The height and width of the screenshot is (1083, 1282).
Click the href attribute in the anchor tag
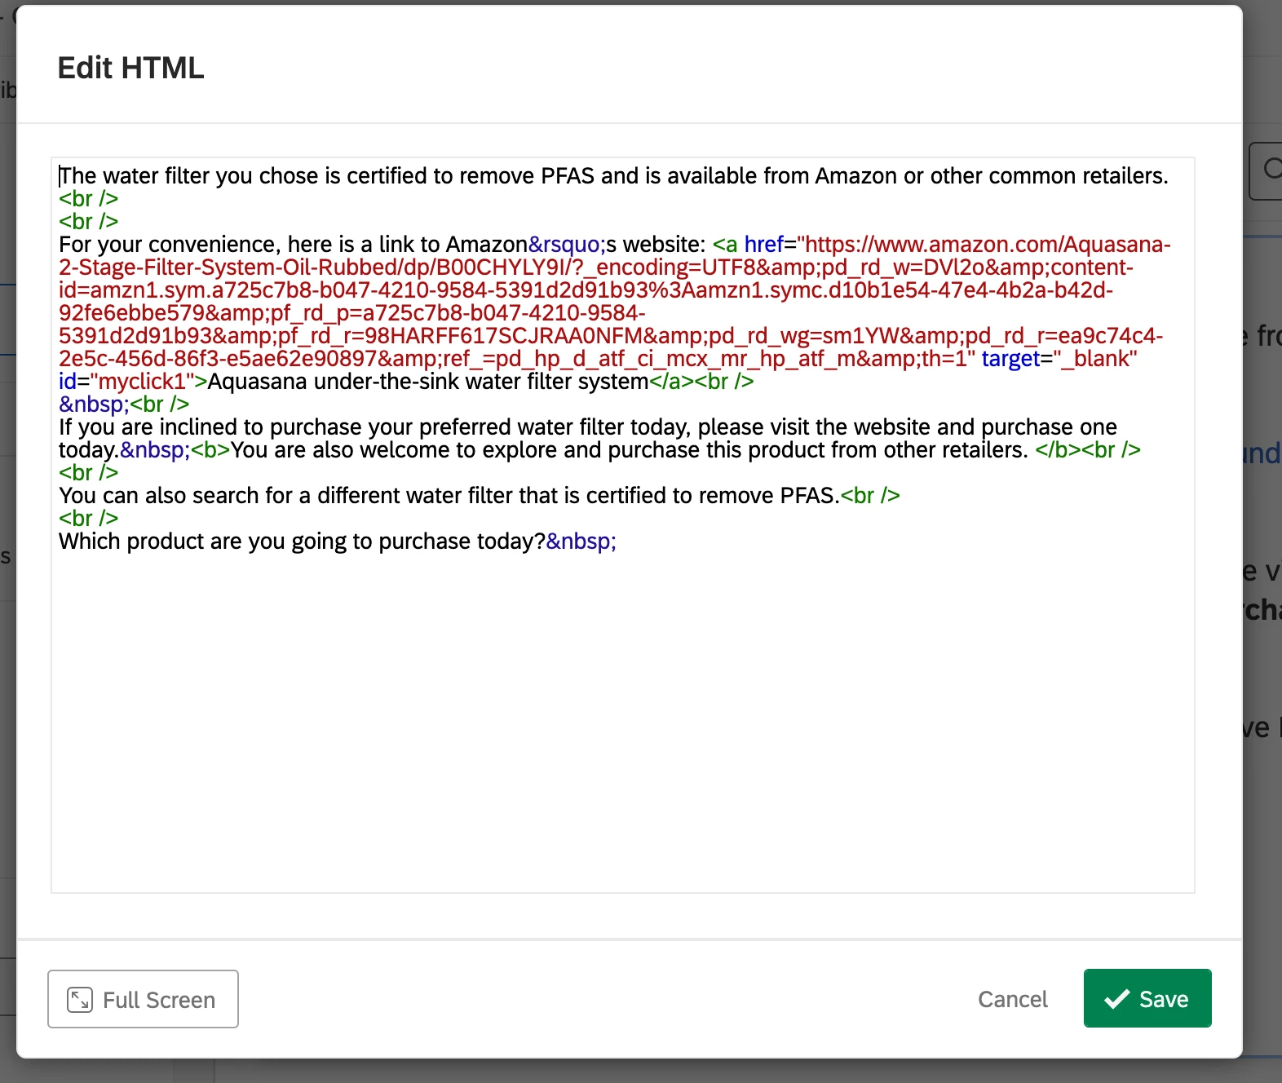(x=763, y=245)
